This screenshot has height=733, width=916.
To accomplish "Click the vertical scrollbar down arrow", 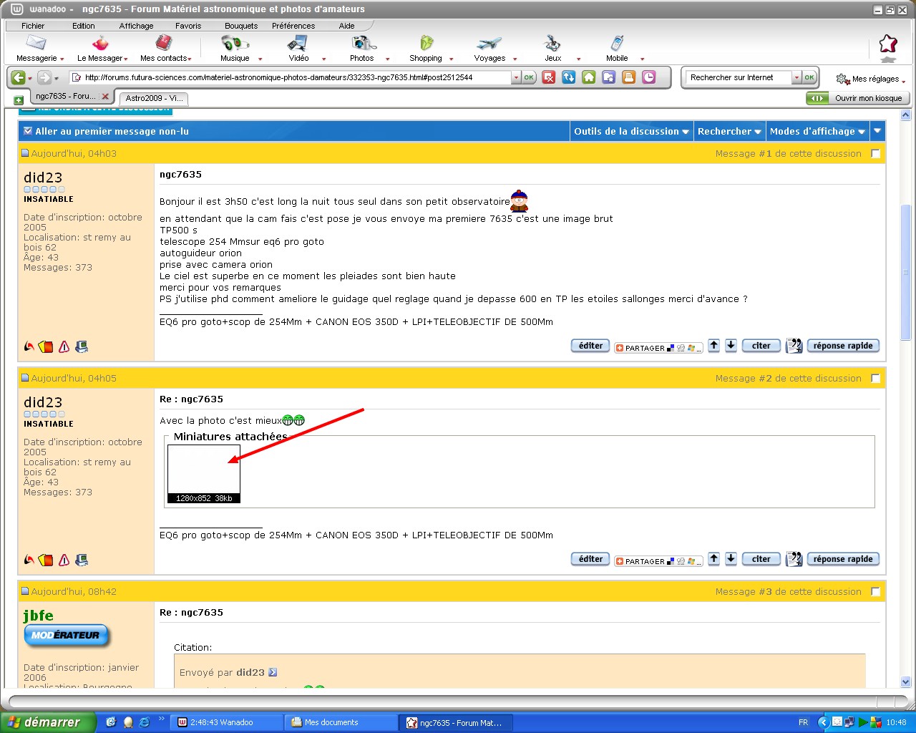I will [x=905, y=682].
